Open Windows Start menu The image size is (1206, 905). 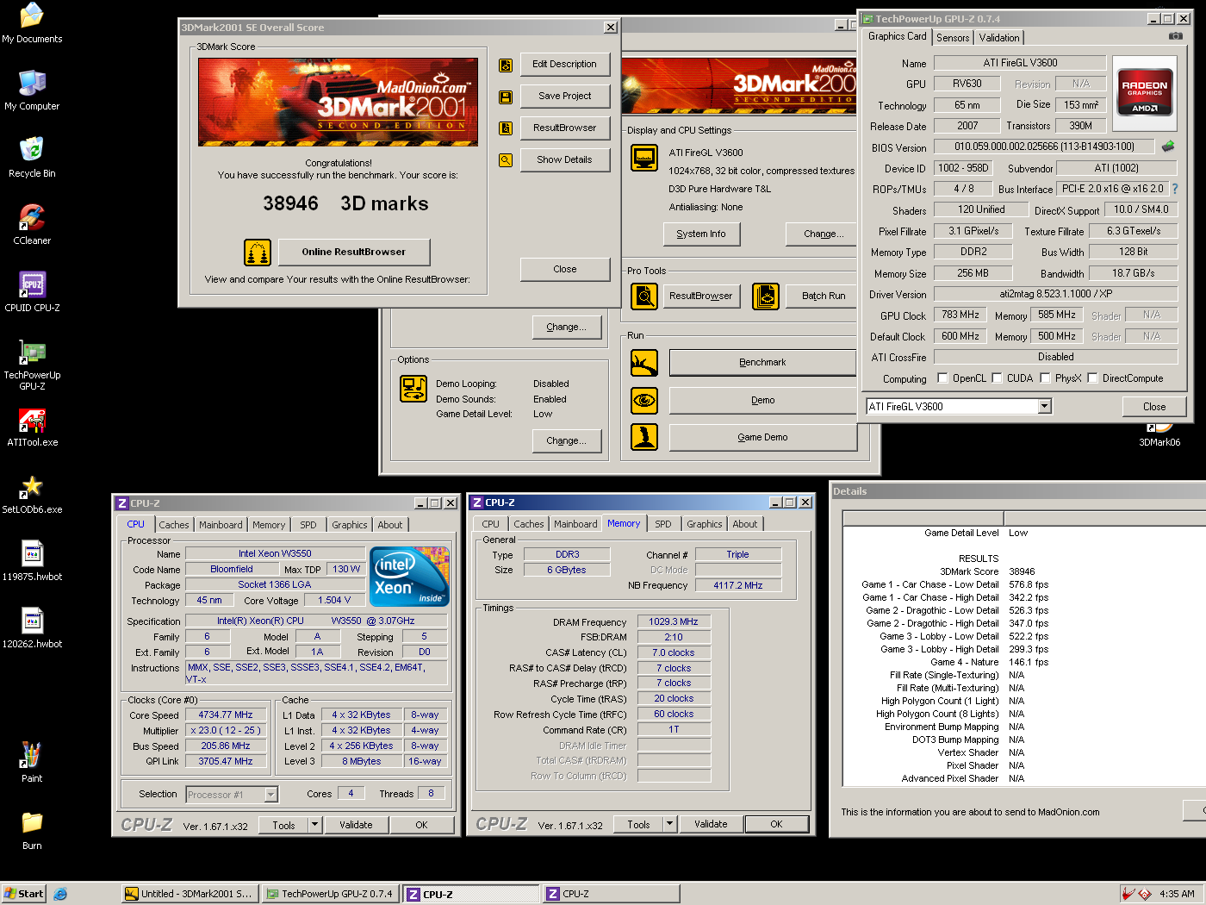pyautogui.click(x=23, y=894)
